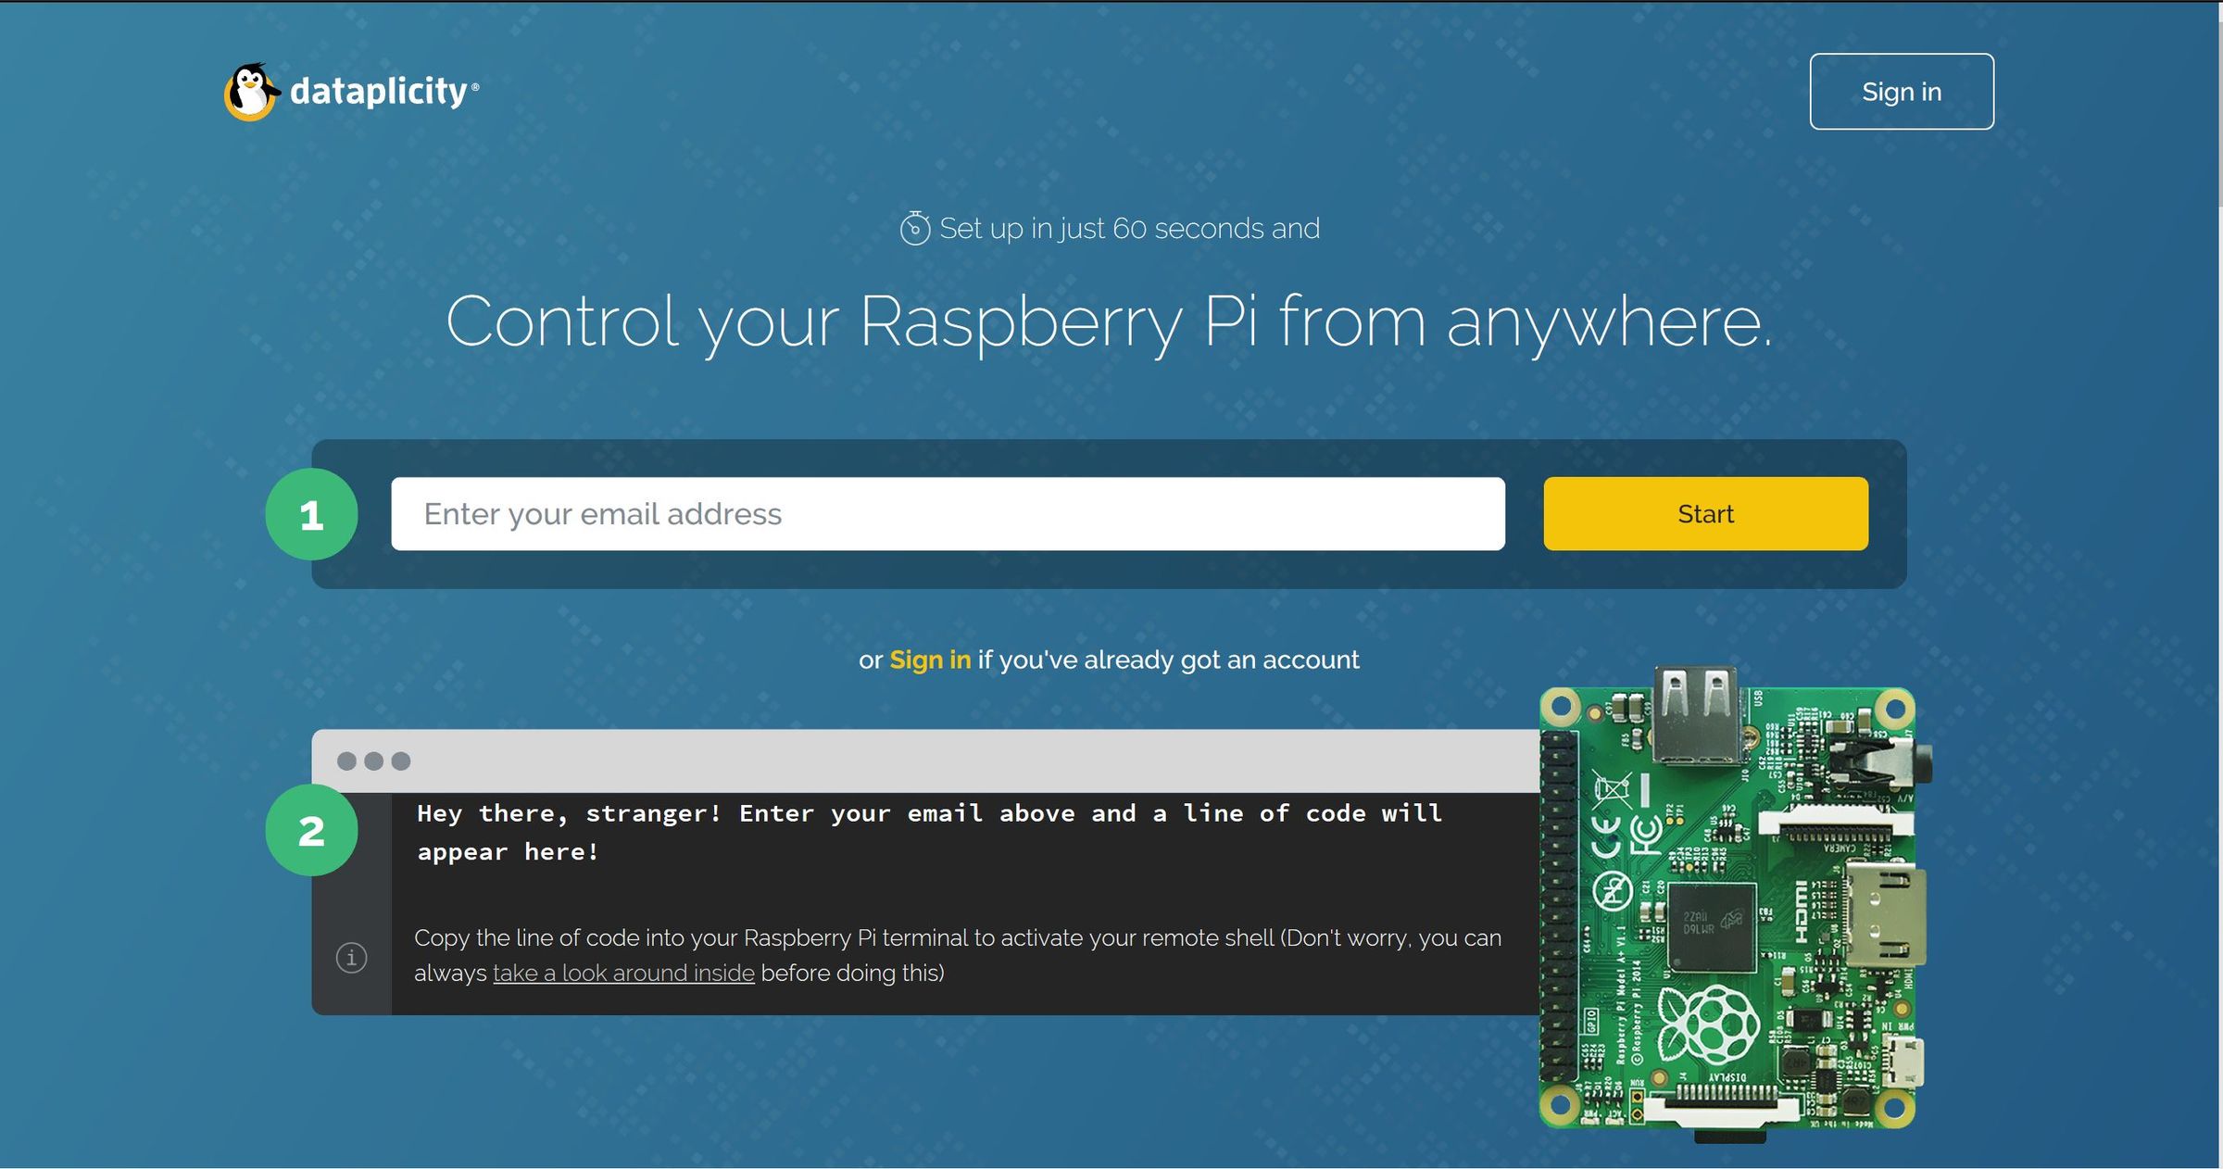2223x1169 pixels.
Task: Click the green step 1 circle badge
Action: 311,514
